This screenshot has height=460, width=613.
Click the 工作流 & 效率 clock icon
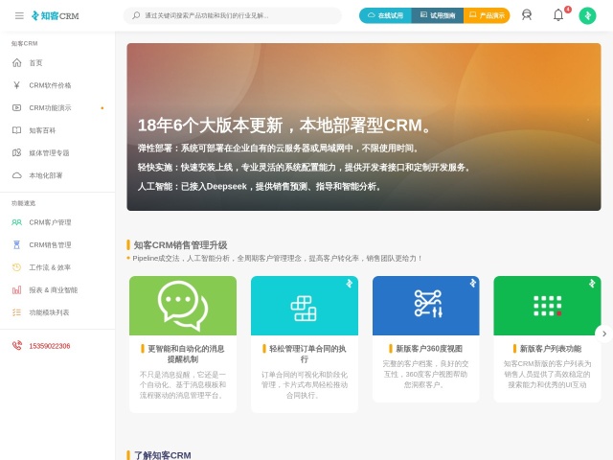tap(17, 267)
